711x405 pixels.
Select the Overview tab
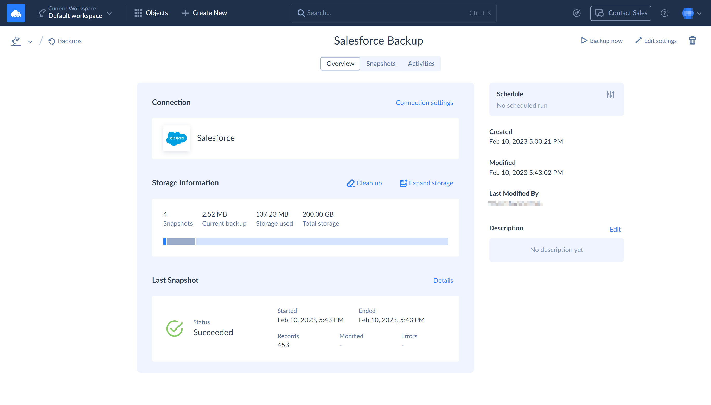(x=340, y=64)
